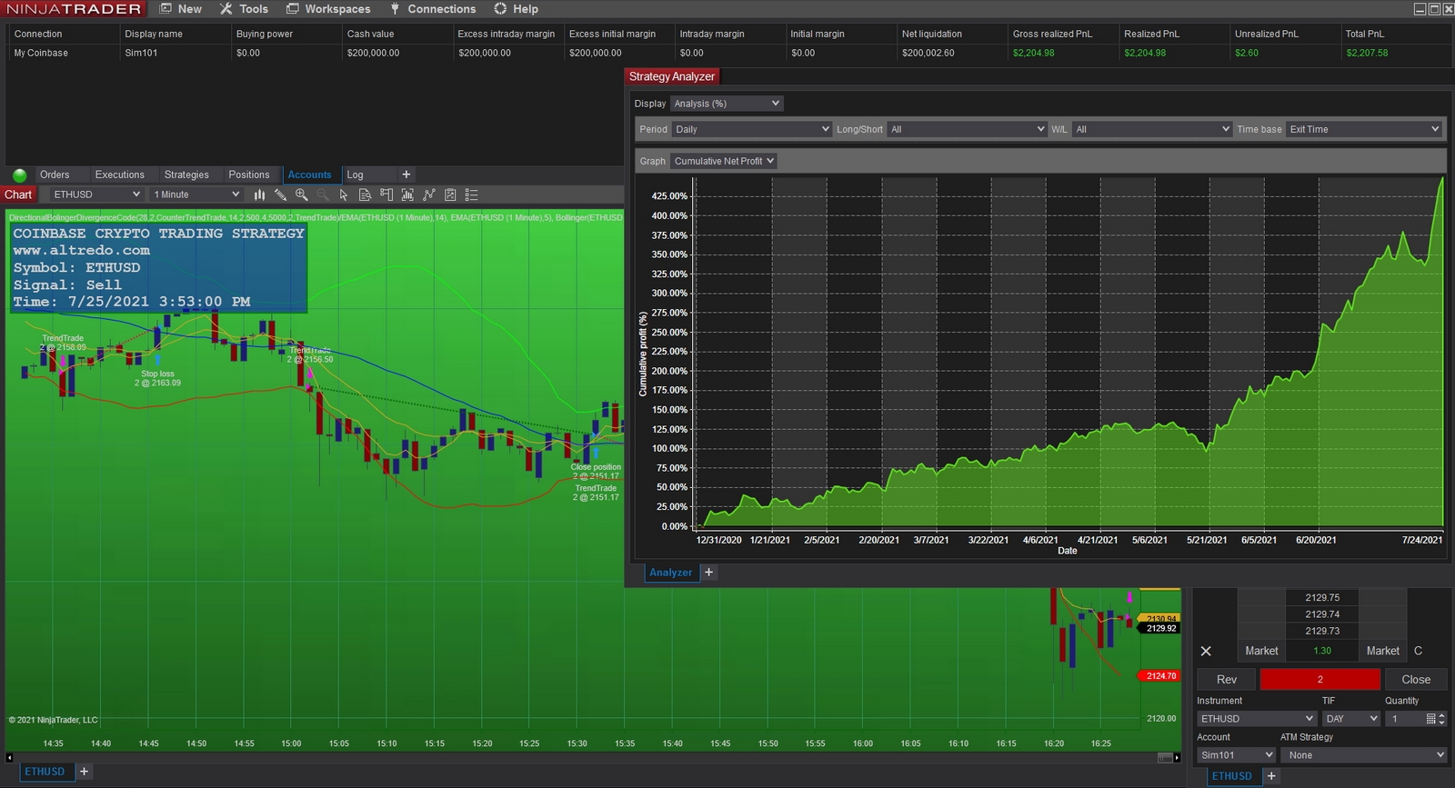Open the Long/Short All dropdown

coord(968,129)
